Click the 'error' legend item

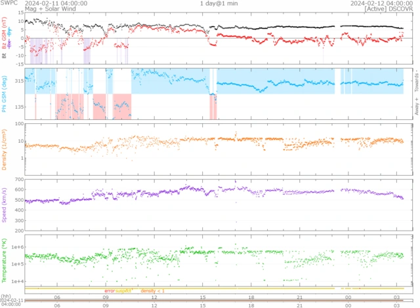[110, 290]
